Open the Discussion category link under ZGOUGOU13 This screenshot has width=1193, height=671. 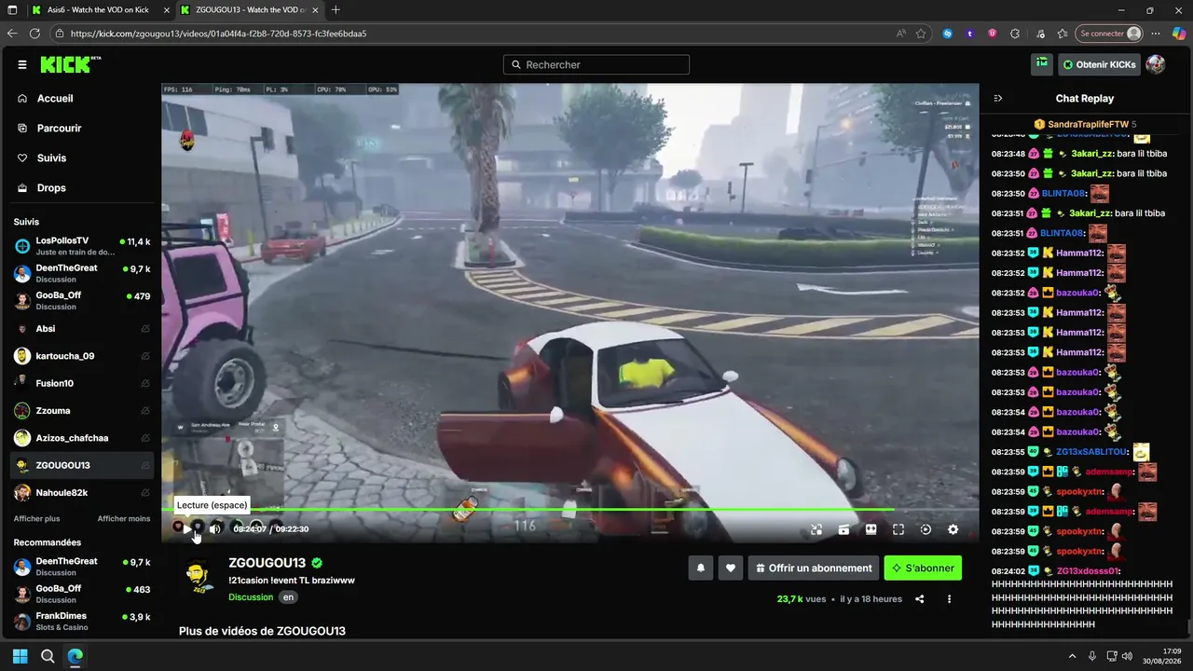point(251,597)
